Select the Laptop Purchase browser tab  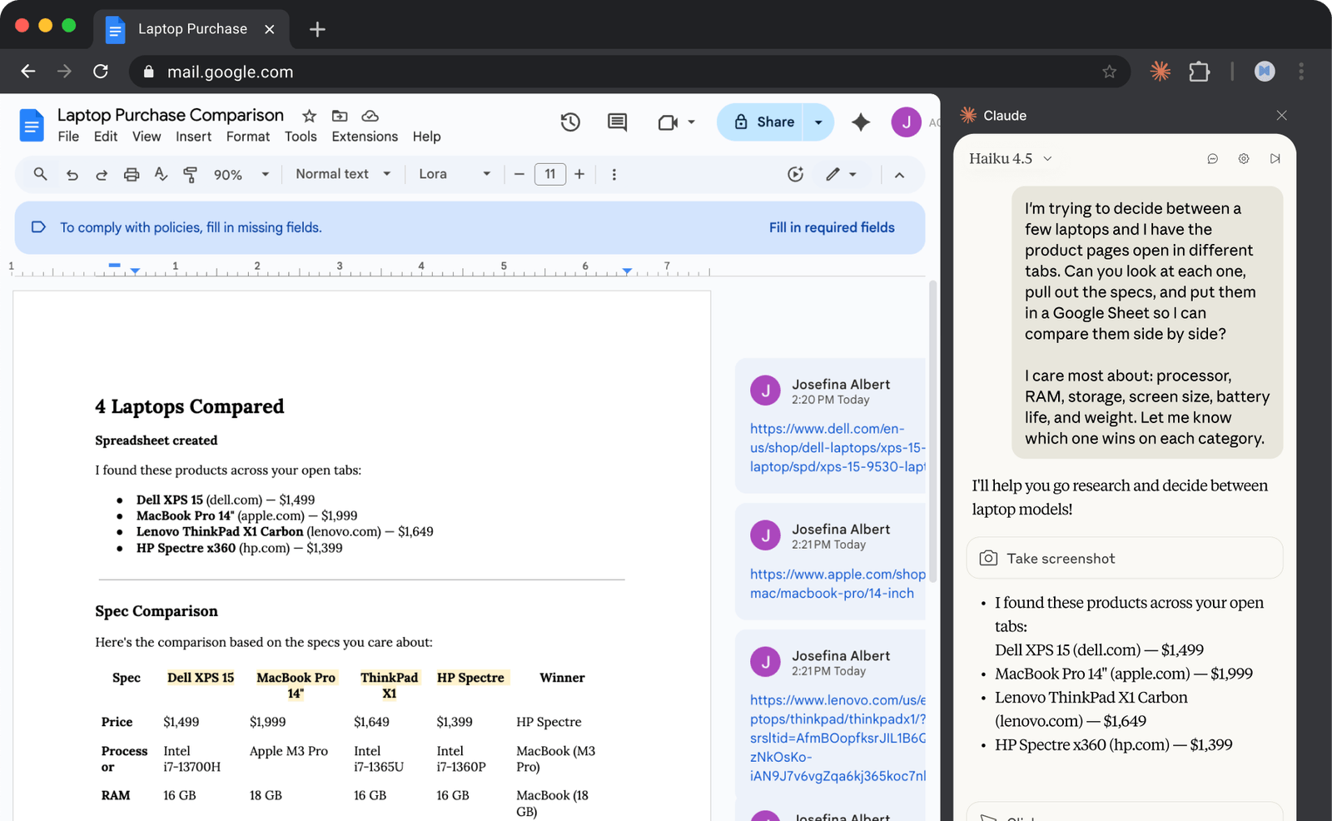point(191,28)
